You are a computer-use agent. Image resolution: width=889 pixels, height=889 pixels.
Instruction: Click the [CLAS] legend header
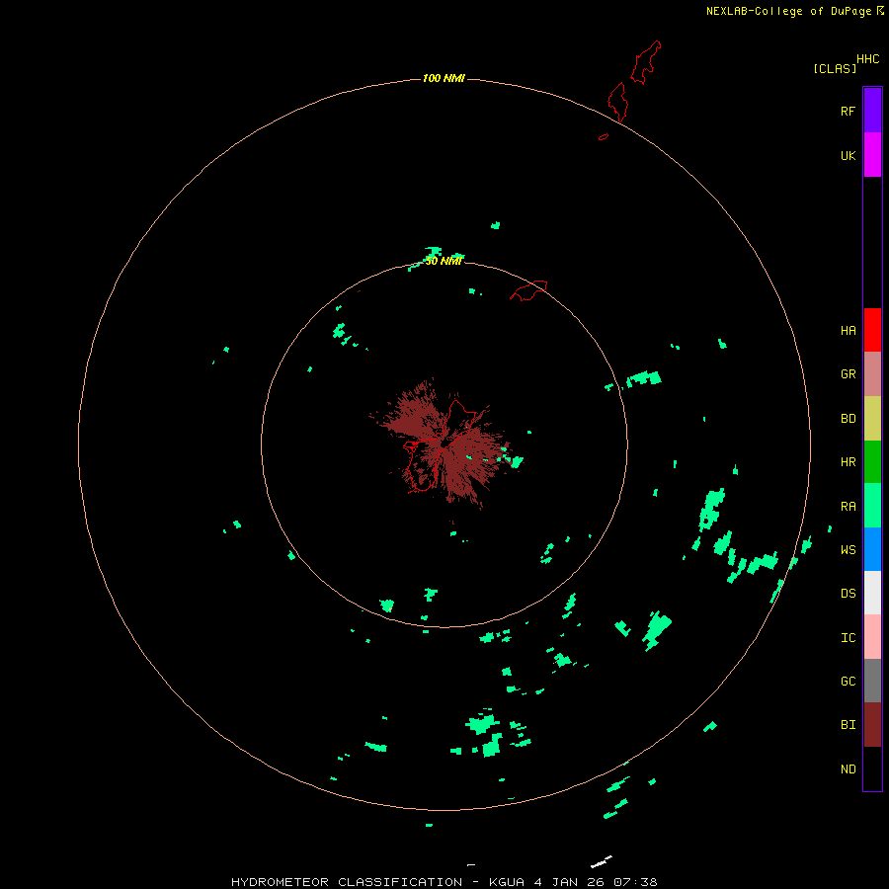point(835,68)
